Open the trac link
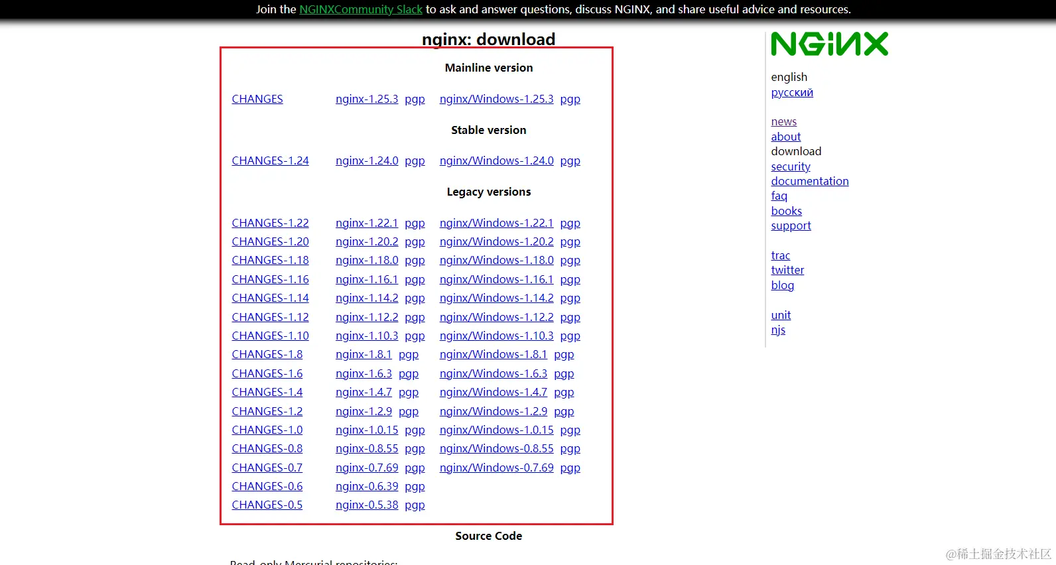Viewport: 1056px width, 565px height. (x=781, y=255)
